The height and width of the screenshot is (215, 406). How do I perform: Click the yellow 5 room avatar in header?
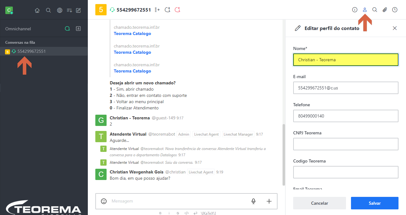[x=101, y=10]
